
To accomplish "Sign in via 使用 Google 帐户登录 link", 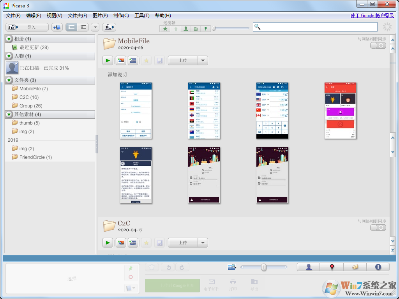I will click(x=372, y=15).
